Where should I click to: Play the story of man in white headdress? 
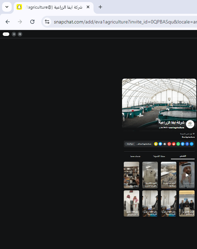(x=187, y=175)
